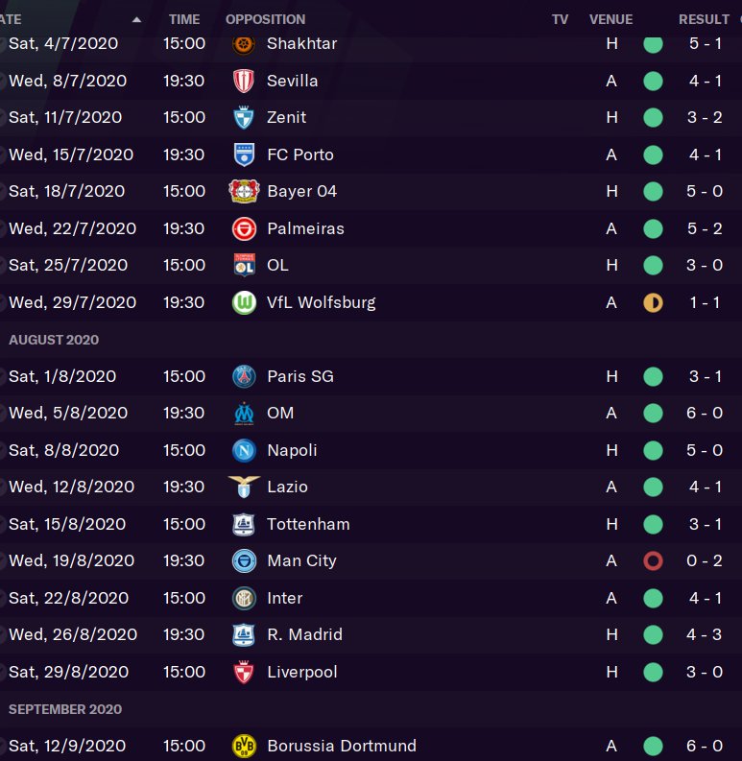Click the Inter club badge icon
The height and width of the screenshot is (761, 742).
(244, 599)
